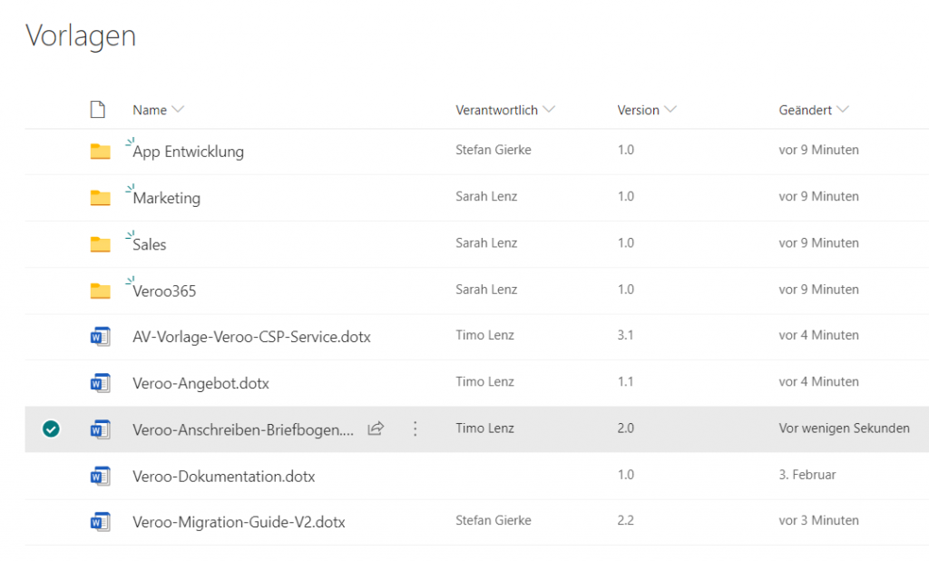This screenshot has width=929, height=561.
Task: Click the Marketing folder icon
Action: (x=100, y=198)
